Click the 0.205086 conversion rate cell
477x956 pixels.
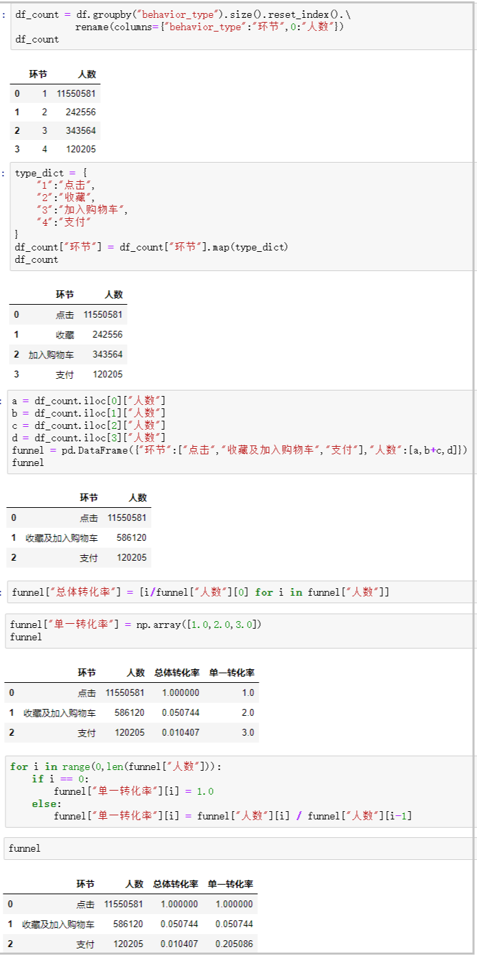click(x=234, y=944)
